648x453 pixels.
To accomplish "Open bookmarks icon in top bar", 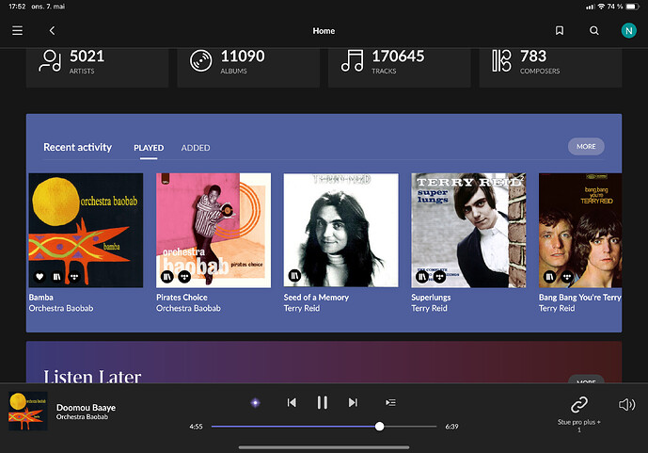I will coord(560,31).
